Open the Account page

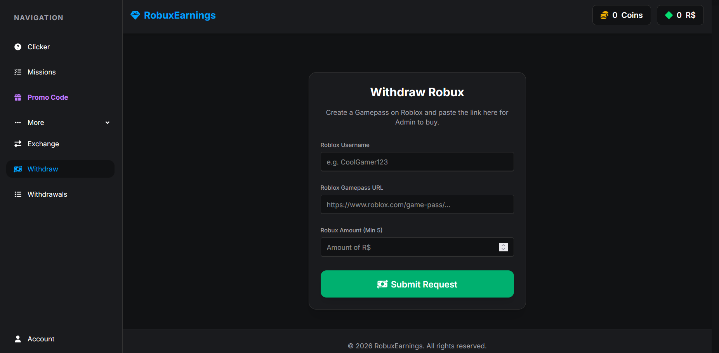click(x=60, y=339)
